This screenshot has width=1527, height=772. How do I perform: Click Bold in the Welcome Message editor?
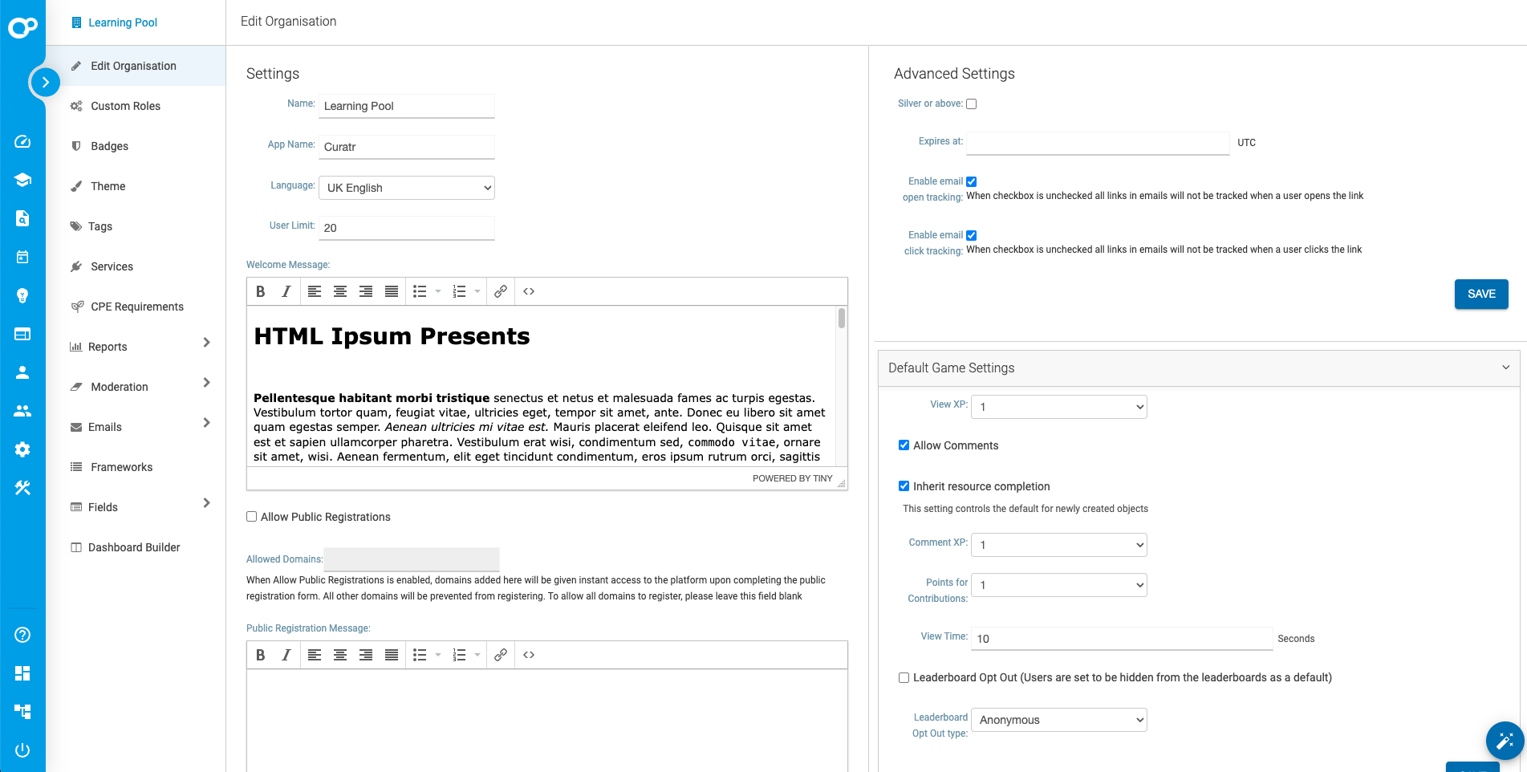tap(261, 292)
